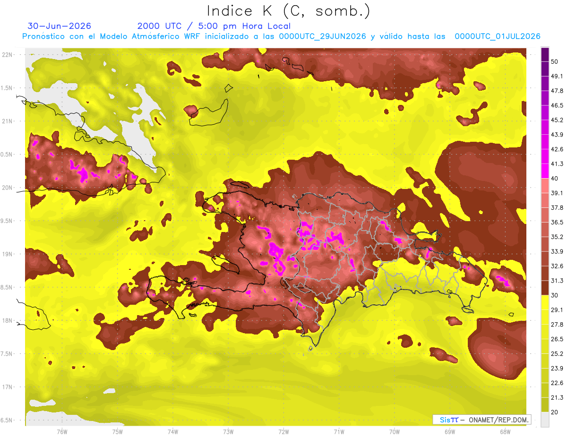
Task: Click the legend value "20"
Action: [x=555, y=412]
